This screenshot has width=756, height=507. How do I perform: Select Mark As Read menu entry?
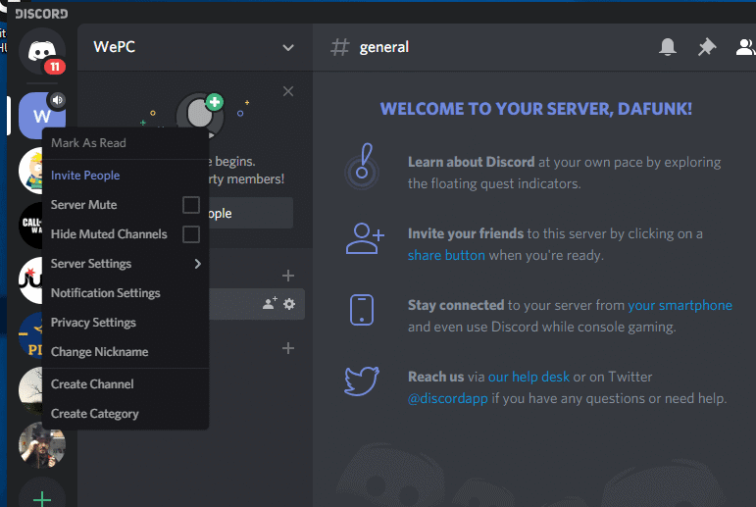point(126,143)
